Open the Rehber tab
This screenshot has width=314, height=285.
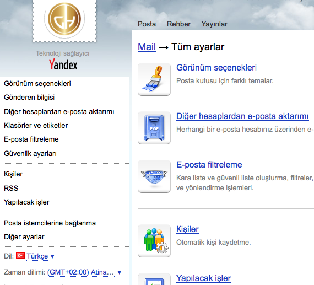coord(178,24)
